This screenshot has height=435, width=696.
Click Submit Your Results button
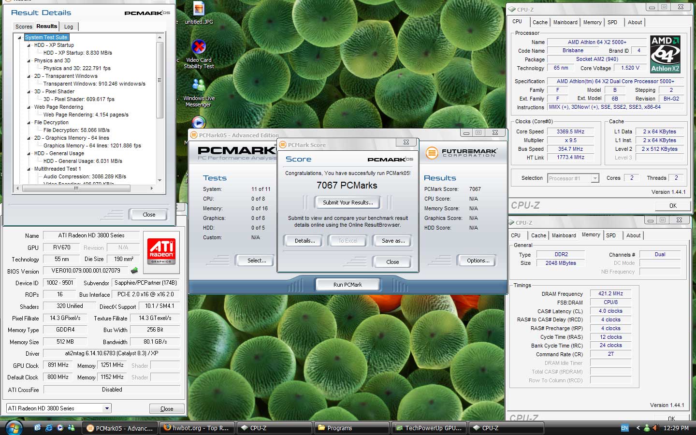(348, 203)
